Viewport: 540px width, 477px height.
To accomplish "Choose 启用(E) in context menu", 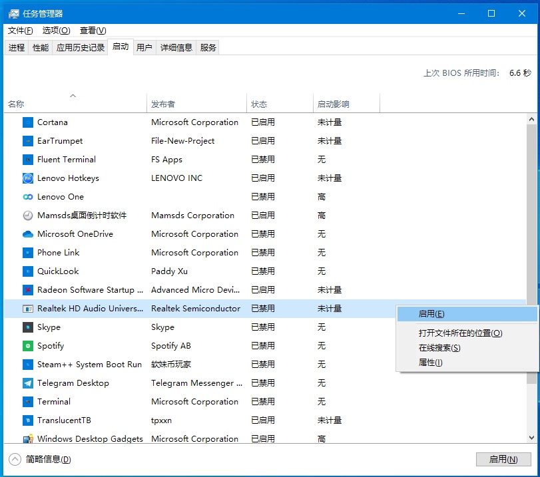I will click(467, 314).
